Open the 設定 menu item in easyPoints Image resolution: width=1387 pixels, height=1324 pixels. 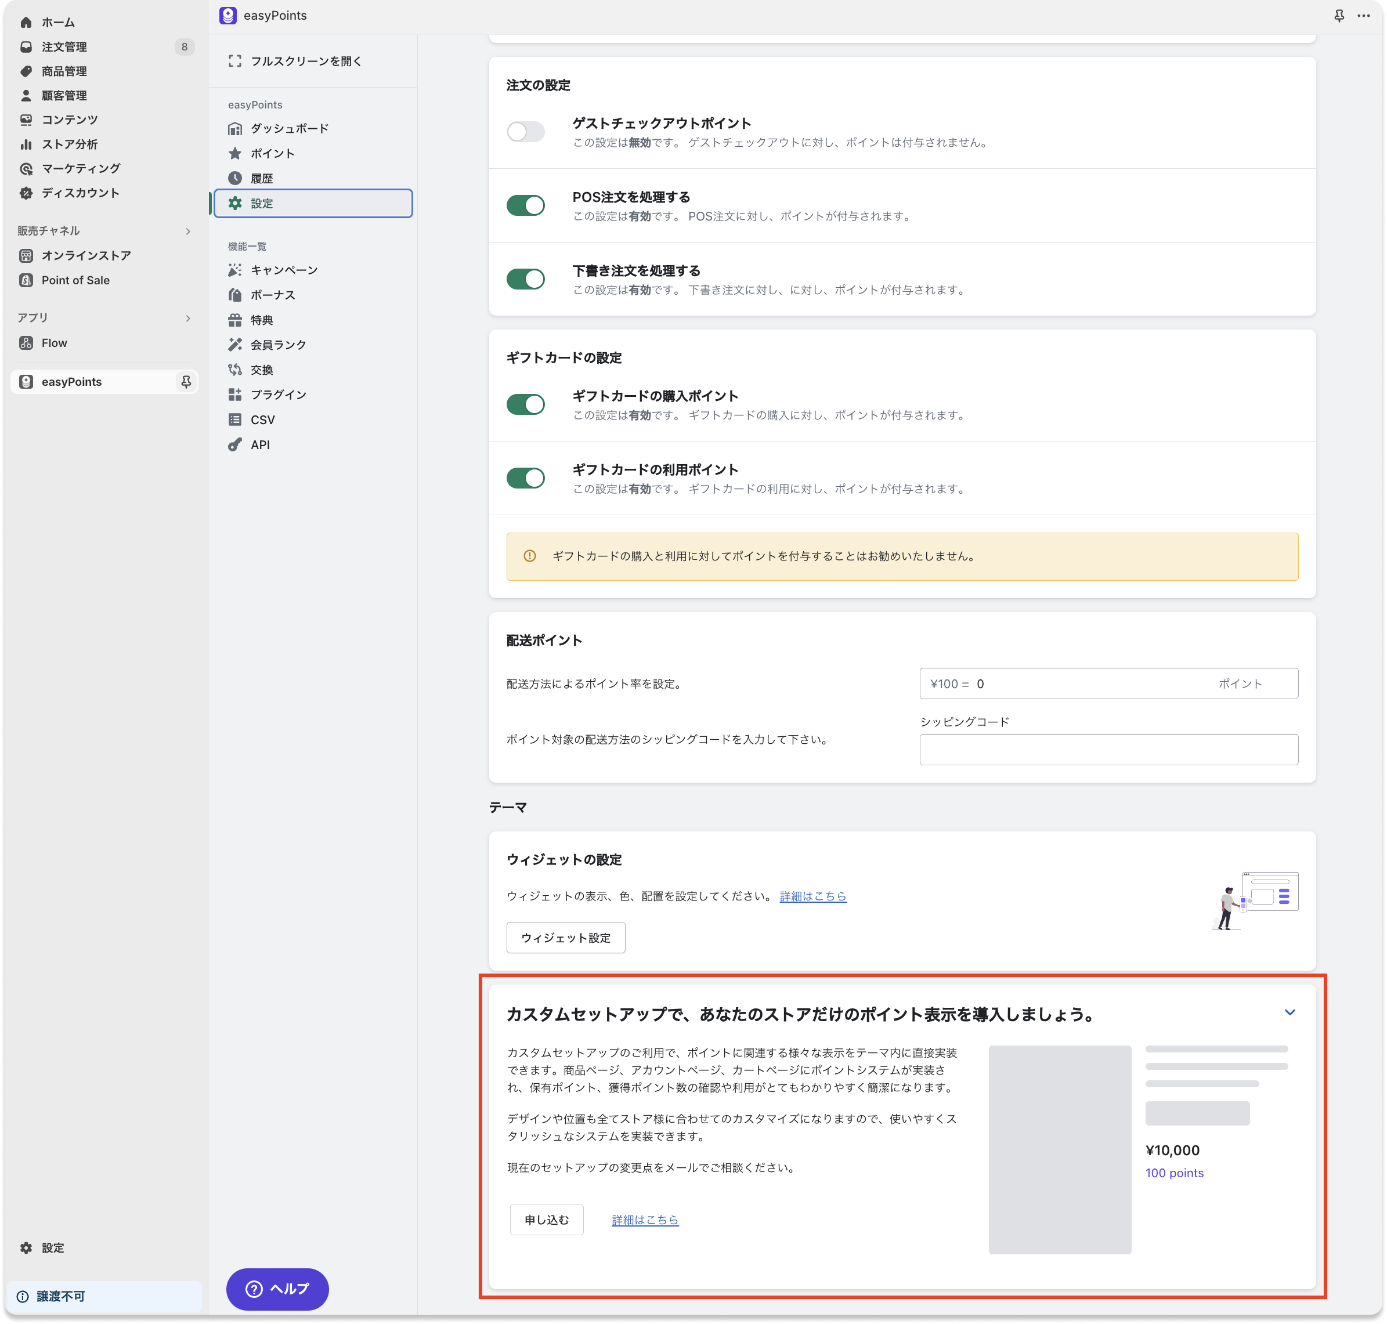(313, 203)
